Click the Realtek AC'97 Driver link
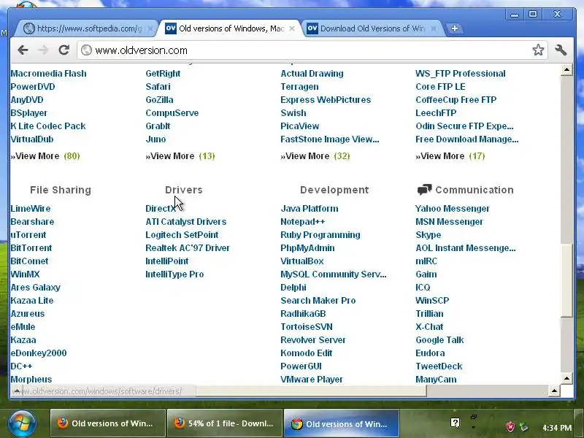 tap(188, 248)
